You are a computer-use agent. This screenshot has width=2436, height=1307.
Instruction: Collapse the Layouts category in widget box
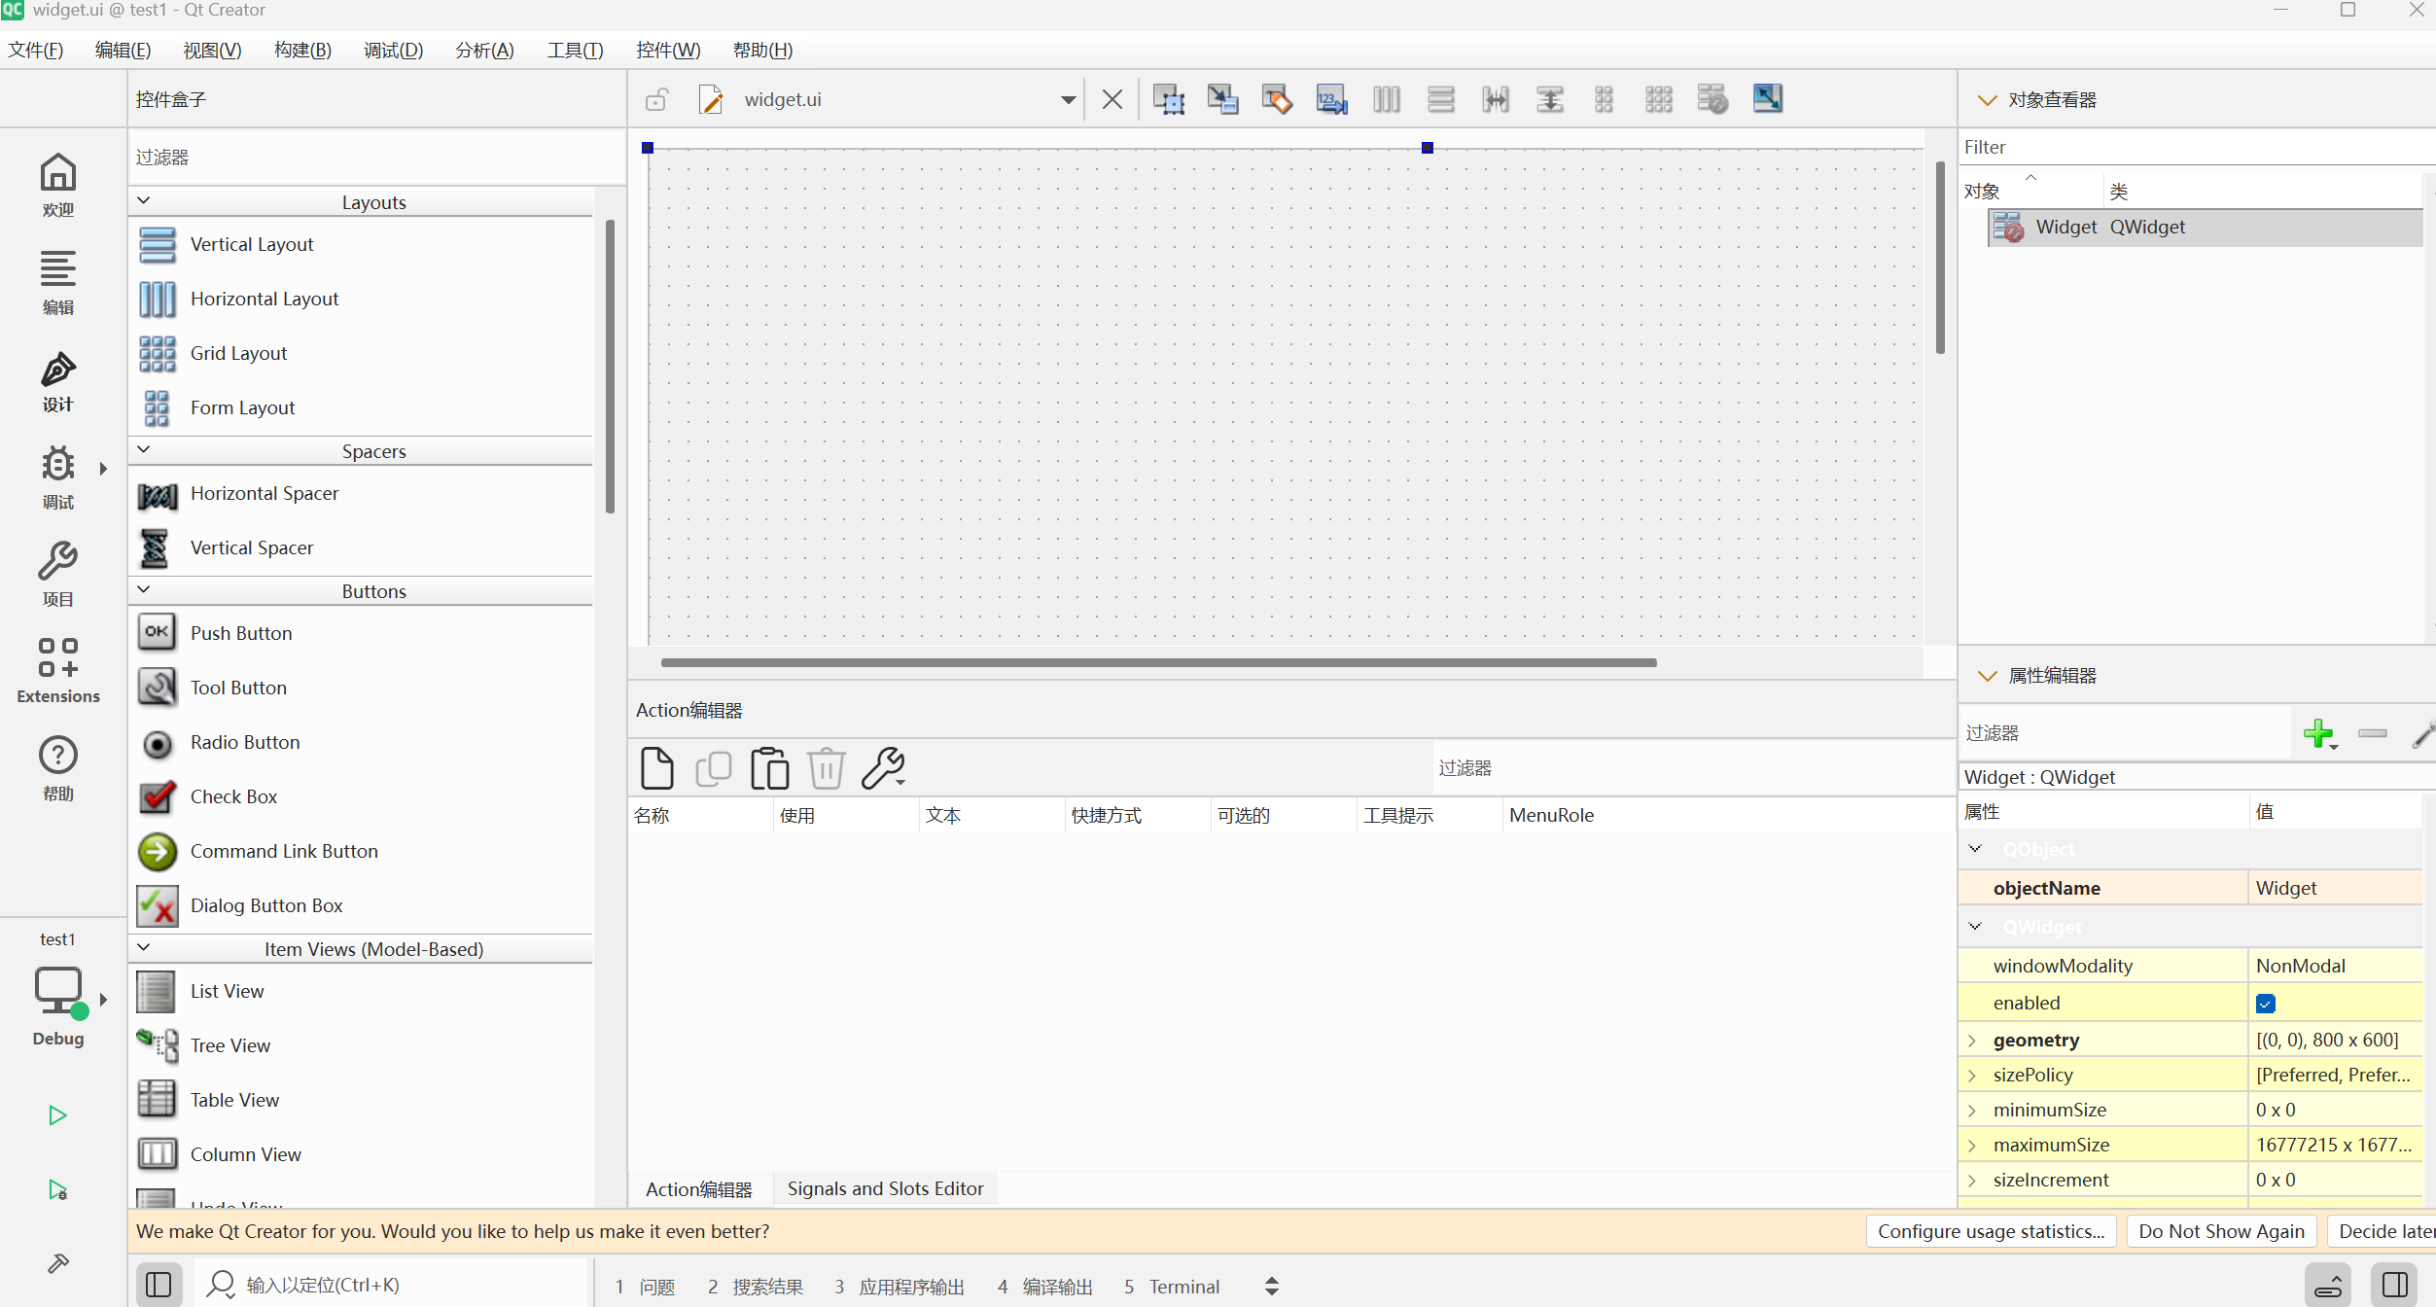144,201
